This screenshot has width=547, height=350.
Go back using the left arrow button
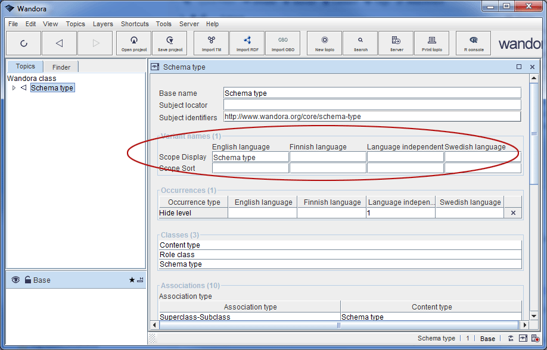[59, 43]
